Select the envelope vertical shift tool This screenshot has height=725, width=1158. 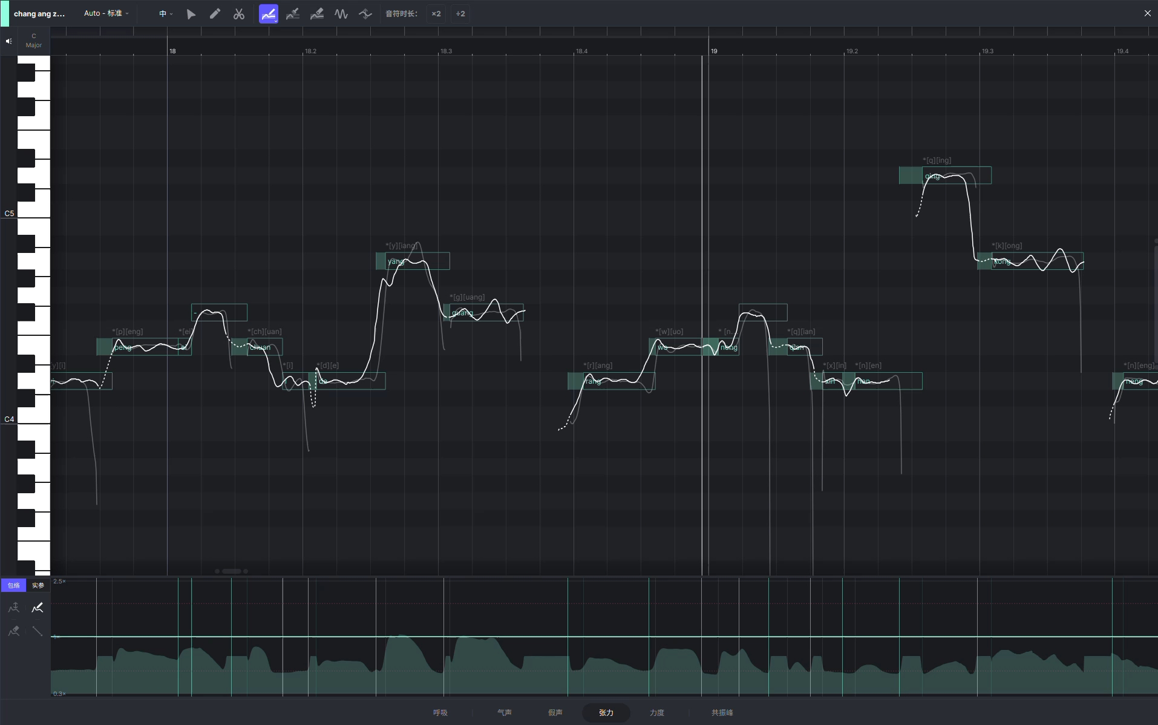click(x=14, y=608)
